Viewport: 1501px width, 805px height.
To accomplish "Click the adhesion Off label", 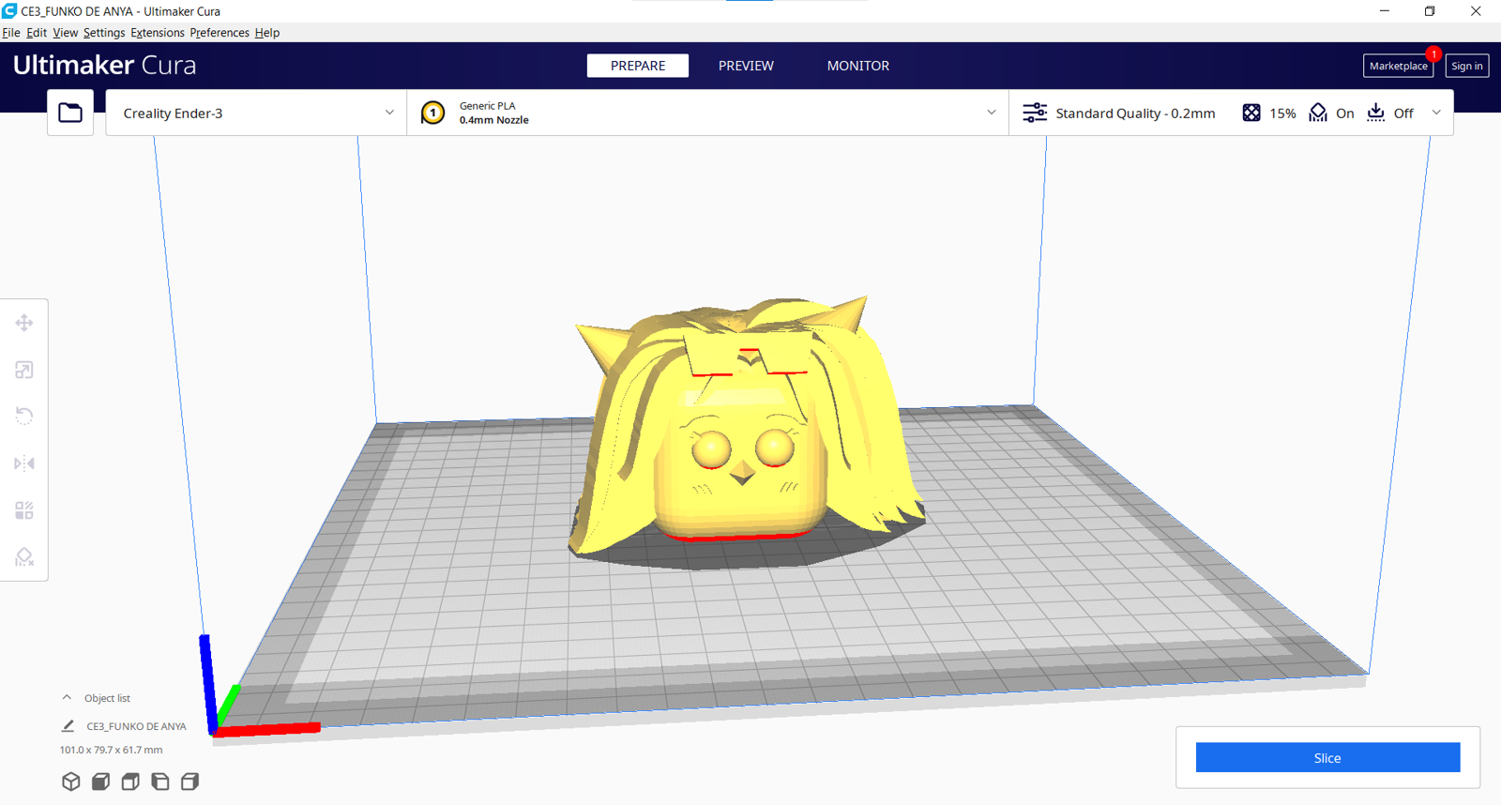I will (x=1403, y=113).
